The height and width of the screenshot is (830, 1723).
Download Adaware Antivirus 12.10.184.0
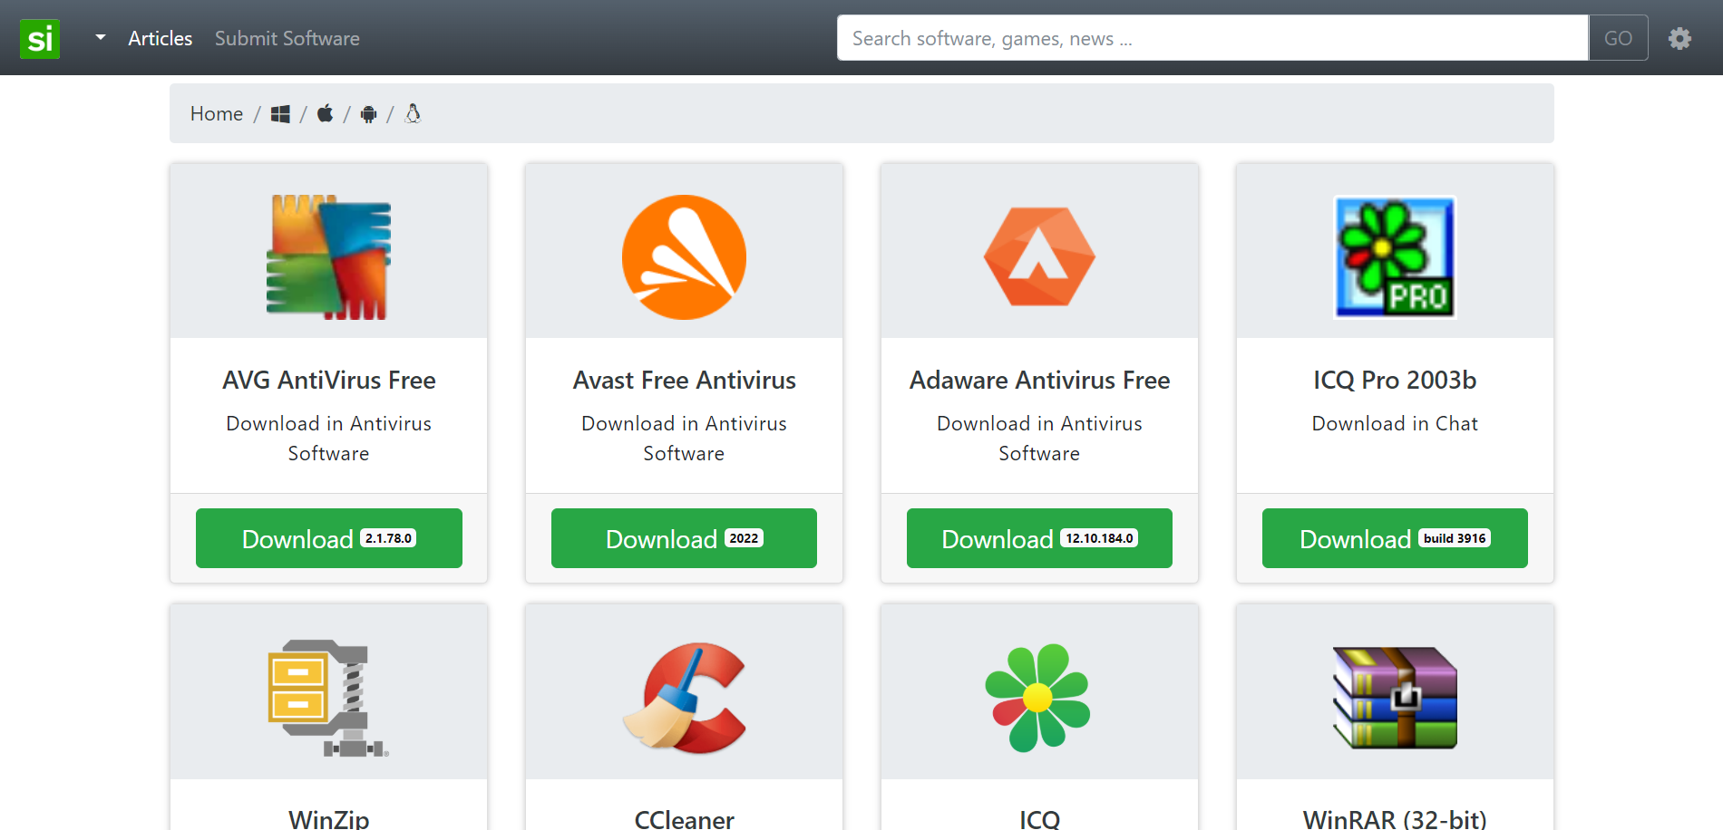[x=1039, y=538]
